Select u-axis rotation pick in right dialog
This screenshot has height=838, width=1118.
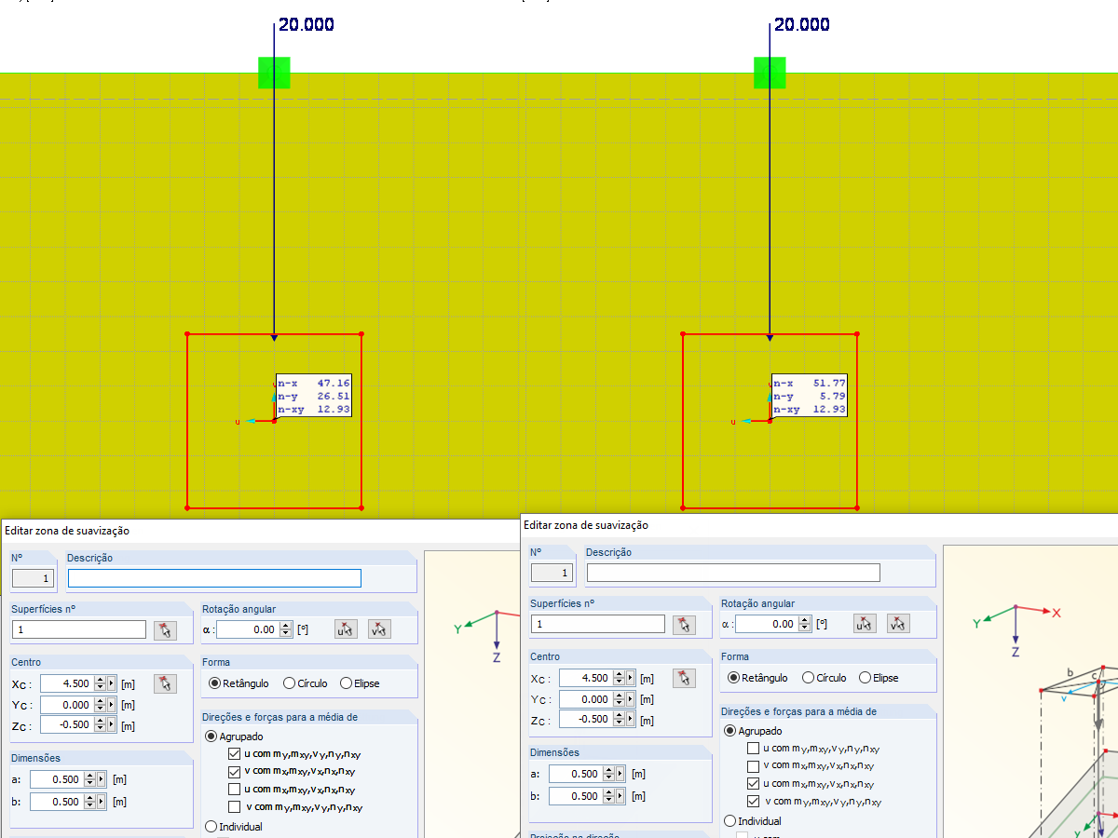pyautogui.click(x=865, y=624)
